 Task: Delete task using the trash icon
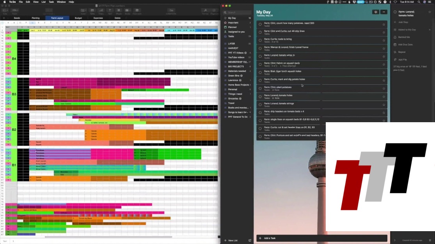click(430, 240)
